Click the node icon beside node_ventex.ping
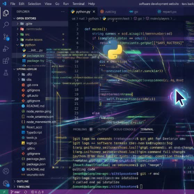Viewport: 194px width, 194px height. pyautogui.click(x=23, y=111)
